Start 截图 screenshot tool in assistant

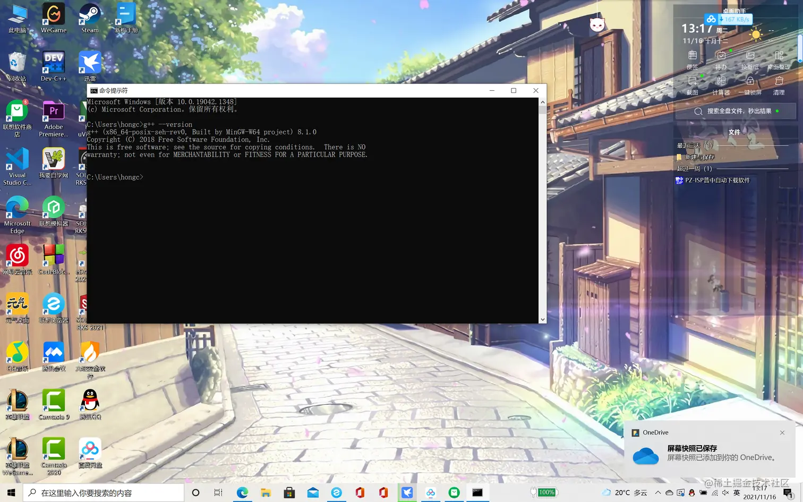click(693, 86)
